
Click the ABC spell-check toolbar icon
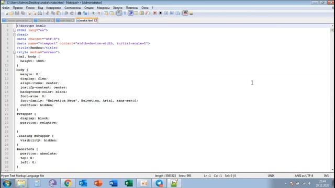click(185, 13)
